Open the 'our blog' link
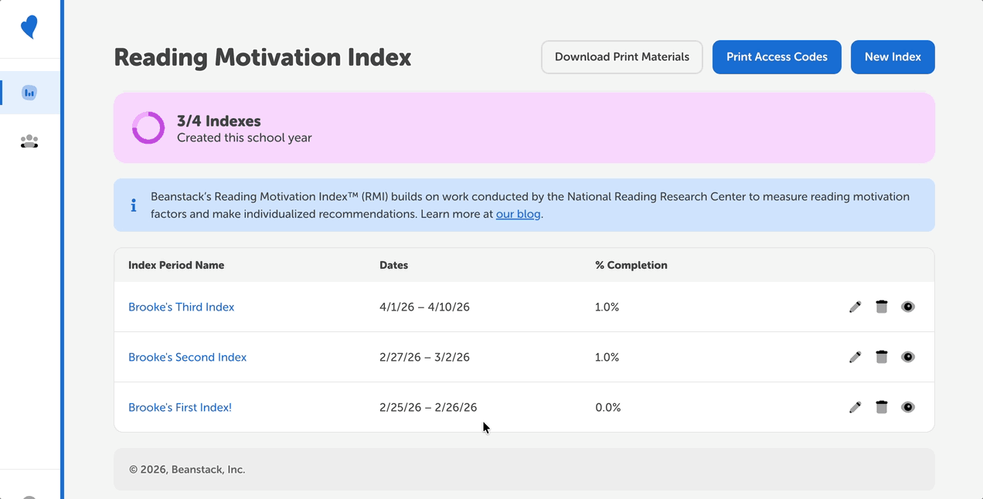The height and width of the screenshot is (499, 983). click(518, 214)
